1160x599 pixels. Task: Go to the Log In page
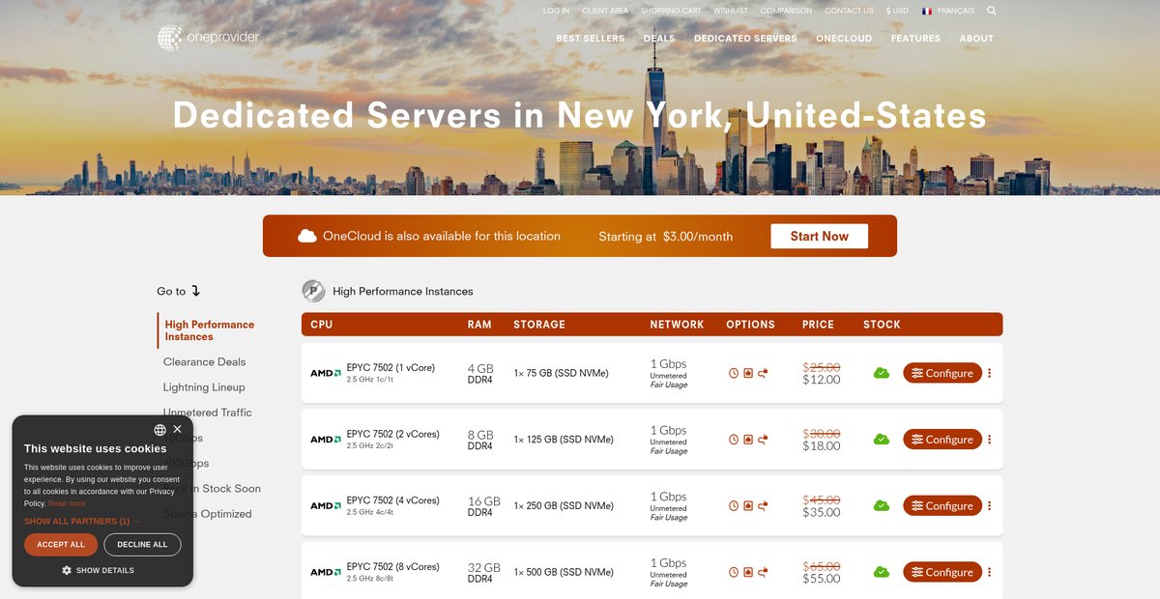click(x=556, y=11)
